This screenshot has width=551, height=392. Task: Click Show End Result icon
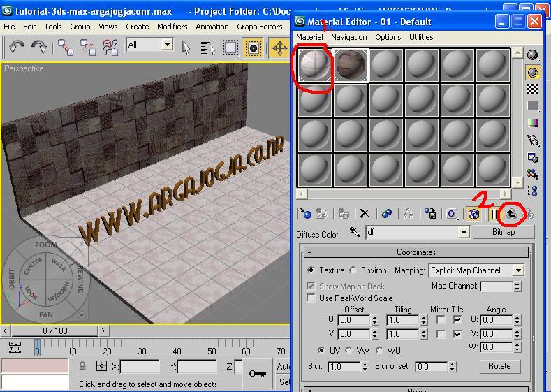pos(494,214)
